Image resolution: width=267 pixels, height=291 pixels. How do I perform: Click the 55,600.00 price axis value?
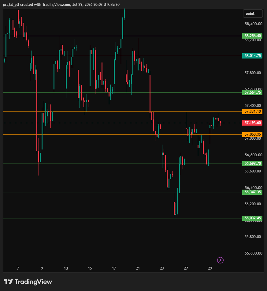(x=254, y=253)
